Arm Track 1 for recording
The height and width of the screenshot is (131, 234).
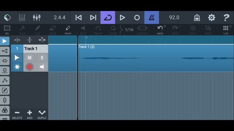(x=30, y=67)
